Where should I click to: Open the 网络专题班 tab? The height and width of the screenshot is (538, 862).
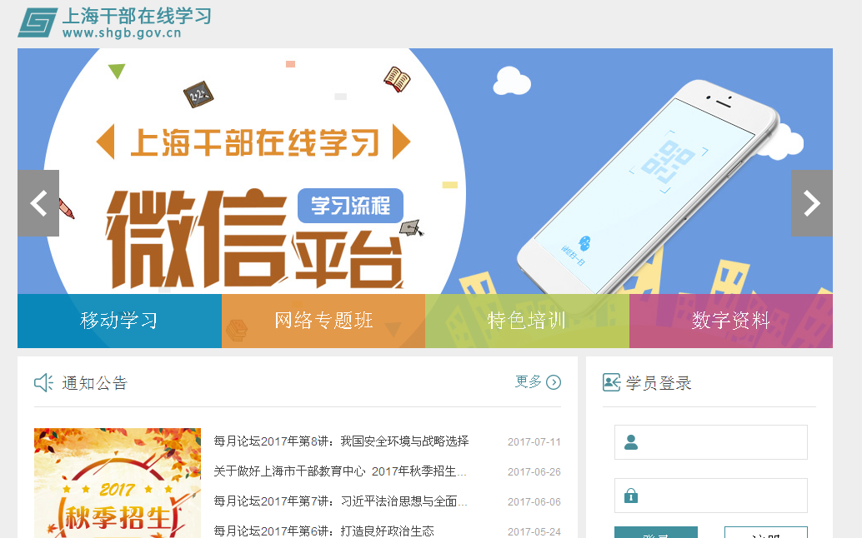323,321
